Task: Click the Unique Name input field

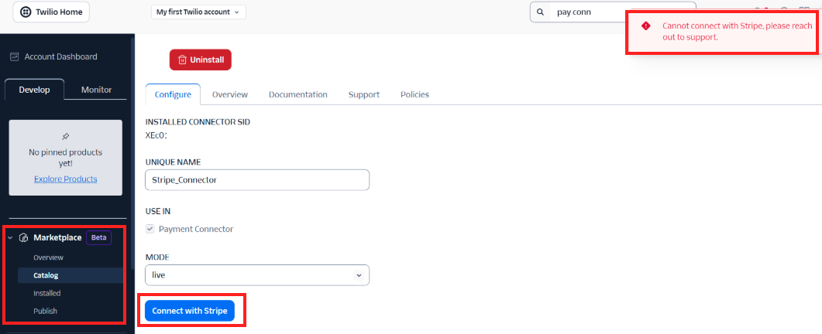Action: point(257,179)
